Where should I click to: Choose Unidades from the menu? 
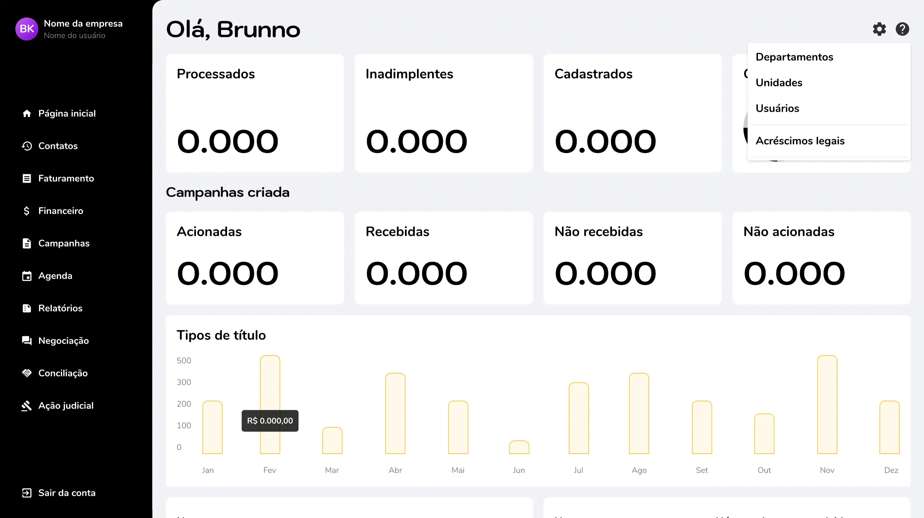[x=779, y=83]
